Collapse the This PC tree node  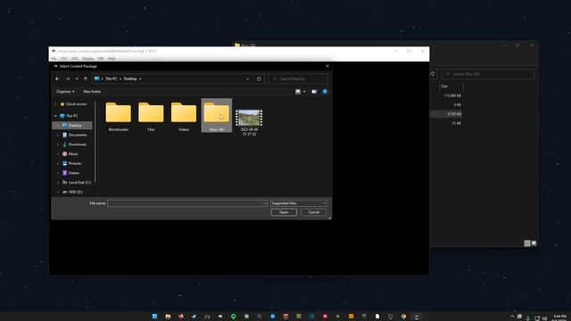(55, 116)
